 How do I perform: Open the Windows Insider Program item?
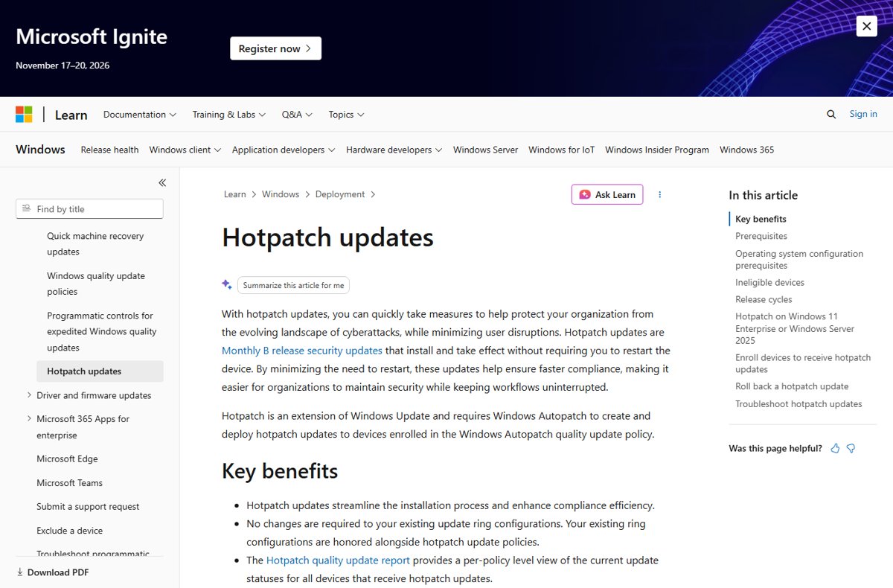point(657,150)
